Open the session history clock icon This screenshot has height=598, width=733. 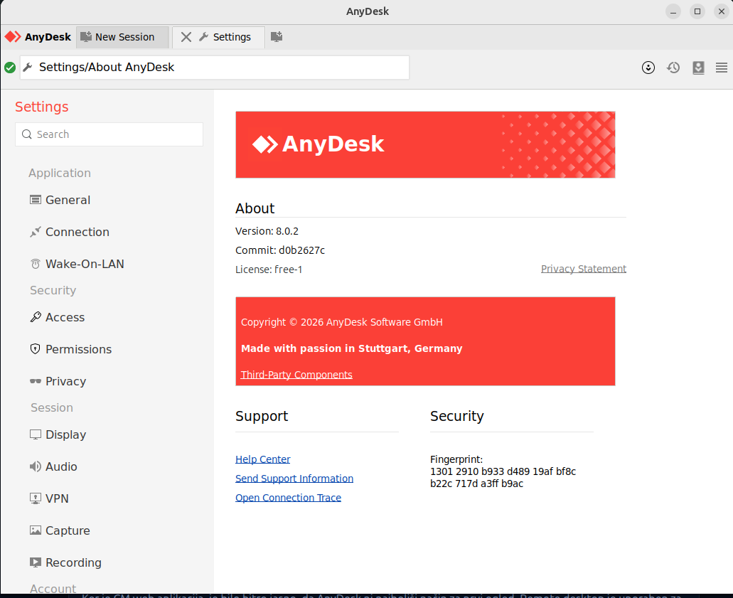click(x=673, y=68)
